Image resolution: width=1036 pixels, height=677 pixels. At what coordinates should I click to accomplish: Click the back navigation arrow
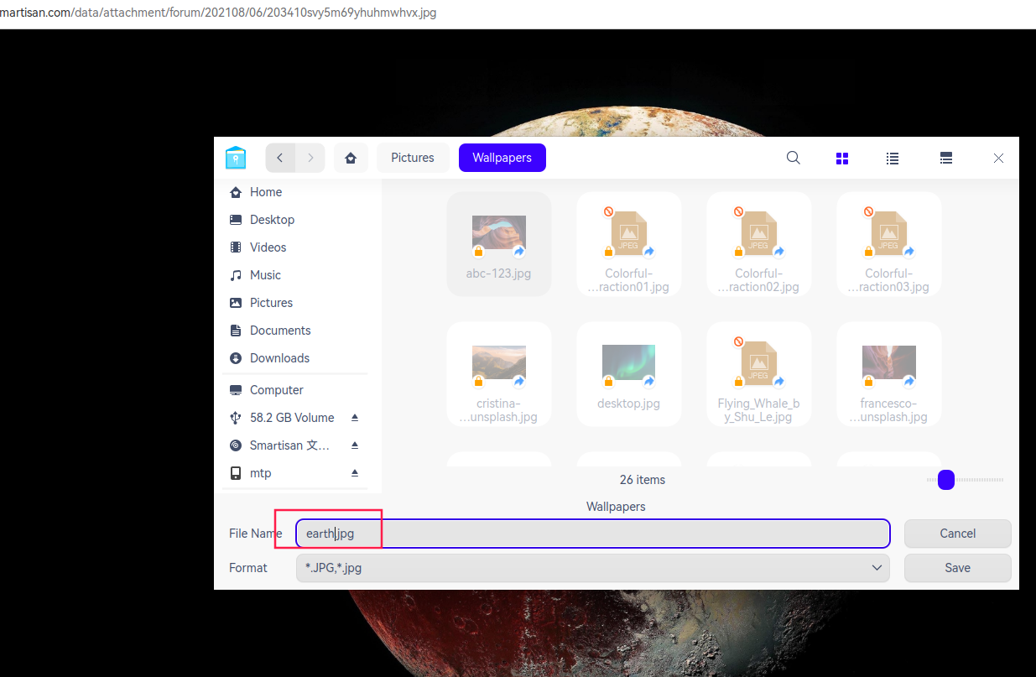coord(280,158)
